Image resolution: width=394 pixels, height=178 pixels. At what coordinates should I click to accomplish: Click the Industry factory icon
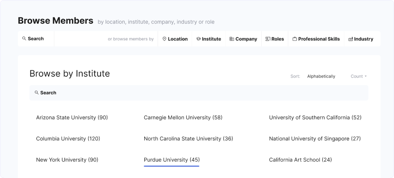click(x=351, y=39)
